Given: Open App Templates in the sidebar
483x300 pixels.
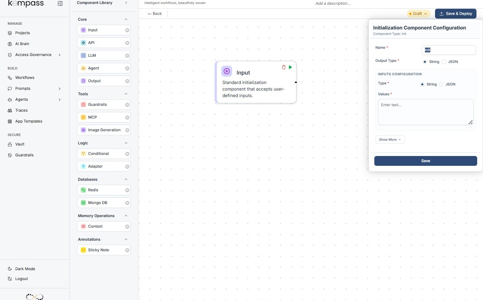Looking at the screenshot, I should (x=25, y=121).
